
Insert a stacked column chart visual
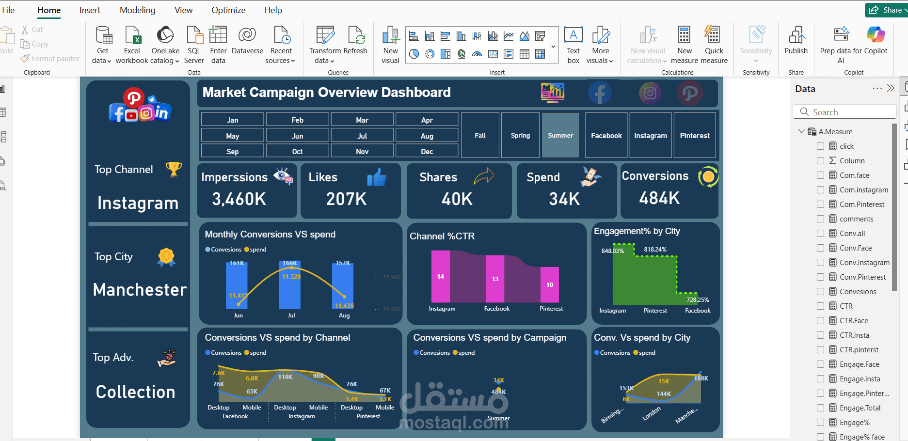(x=430, y=36)
